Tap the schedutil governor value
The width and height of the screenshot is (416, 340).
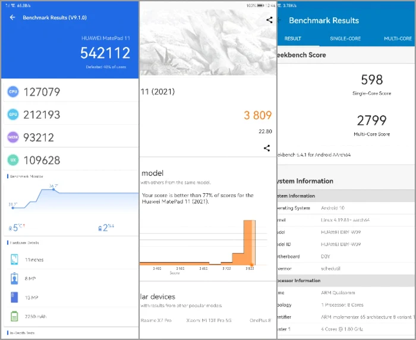coord(330,269)
